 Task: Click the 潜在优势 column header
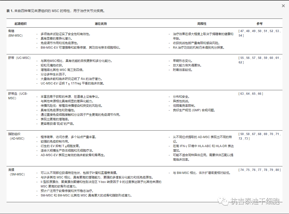pyautogui.click(x=101, y=24)
